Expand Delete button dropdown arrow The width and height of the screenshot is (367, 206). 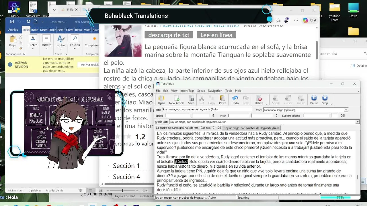266,104
